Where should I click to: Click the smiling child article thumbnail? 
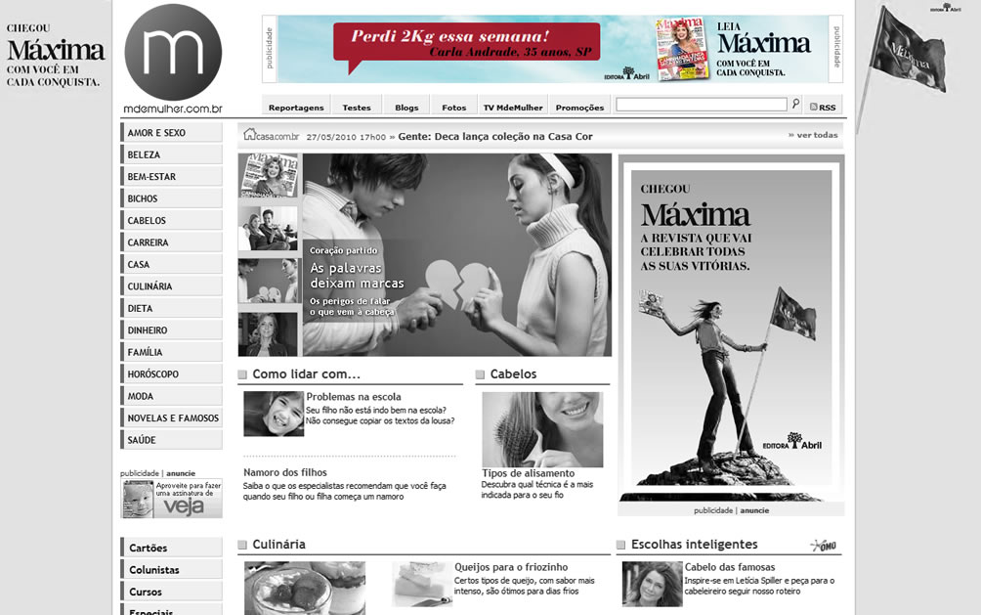[274, 414]
